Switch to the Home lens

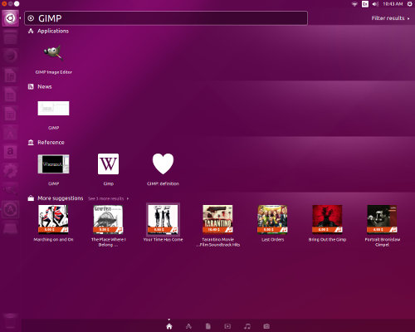point(169,326)
